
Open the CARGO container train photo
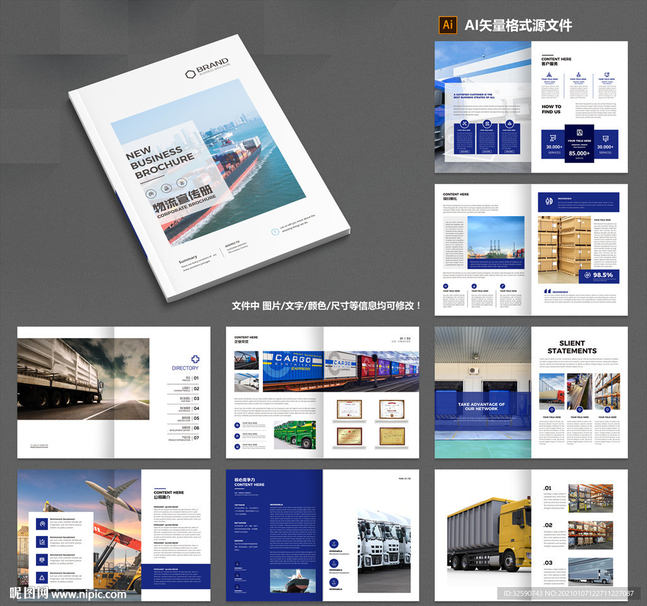pyautogui.click(x=341, y=371)
